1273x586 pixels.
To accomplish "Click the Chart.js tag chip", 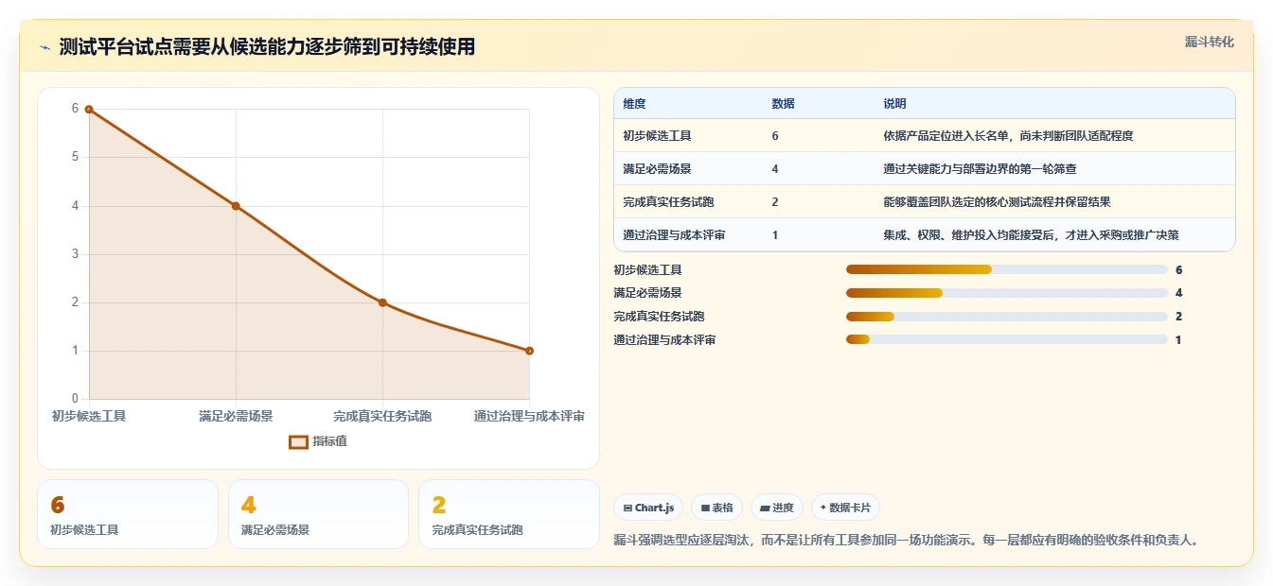I will 648,508.
